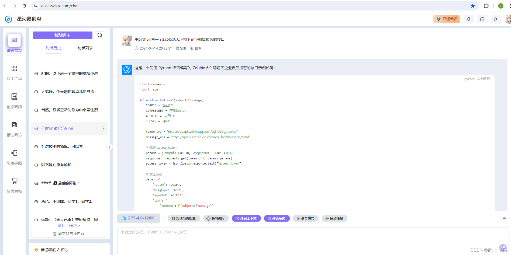
Task: Click the gift box icon in header
Action: click(482, 19)
